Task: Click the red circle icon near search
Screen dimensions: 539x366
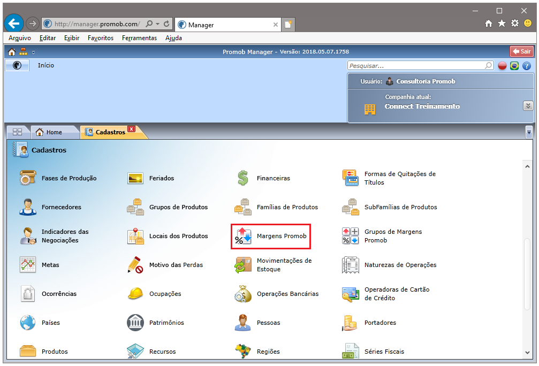Action: point(502,66)
